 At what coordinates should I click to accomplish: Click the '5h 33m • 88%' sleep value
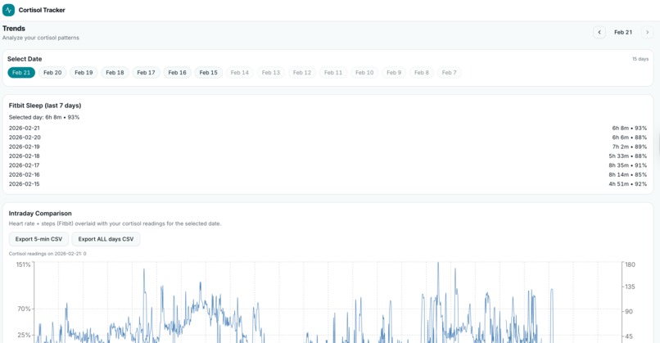point(627,156)
